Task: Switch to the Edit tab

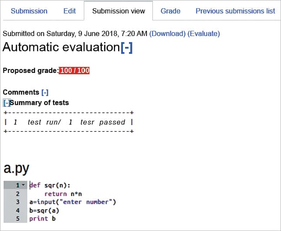Action: tap(69, 11)
